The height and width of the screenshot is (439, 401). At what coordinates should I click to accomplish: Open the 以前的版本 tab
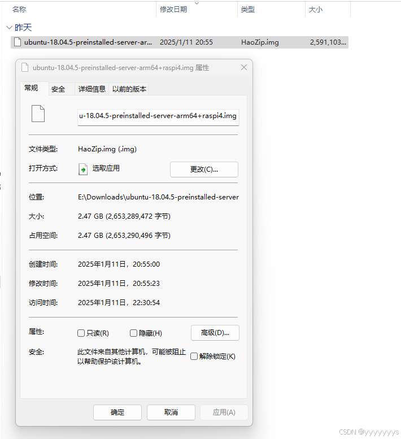tap(129, 89)
